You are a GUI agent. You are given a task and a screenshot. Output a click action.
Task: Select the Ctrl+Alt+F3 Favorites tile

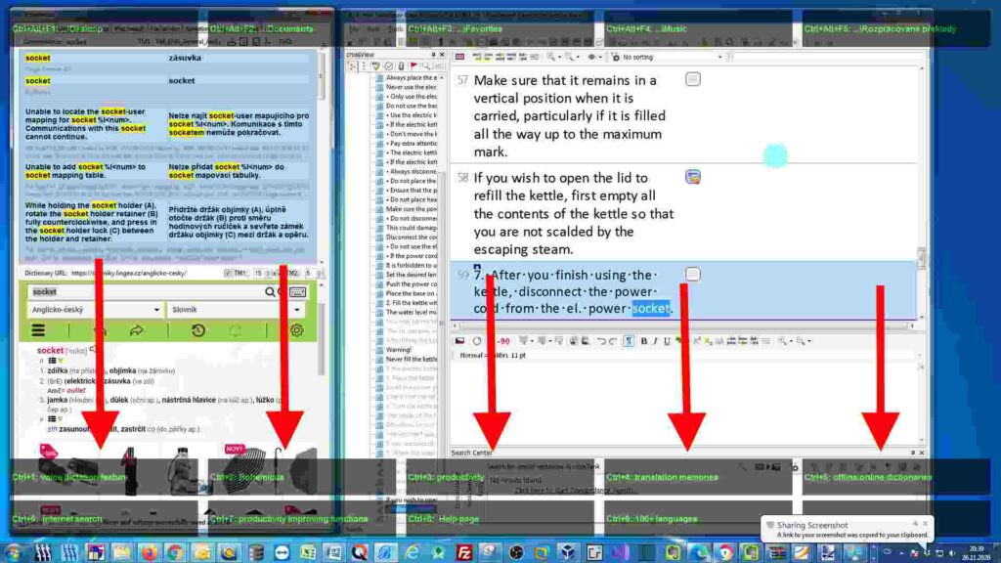click(501, 28)
